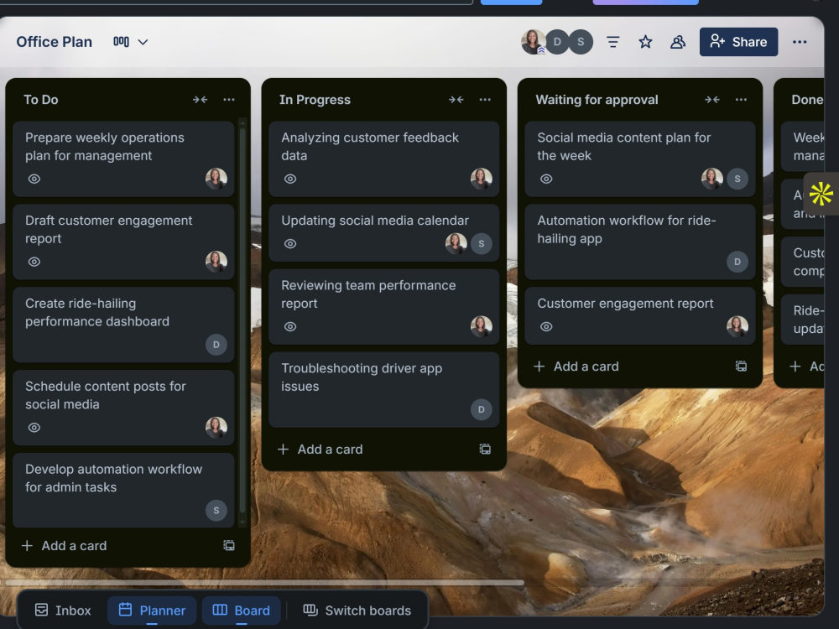This screenshot has height=629, width=839.
Task: Click member photo on Social media content plan
Action: 712,179
